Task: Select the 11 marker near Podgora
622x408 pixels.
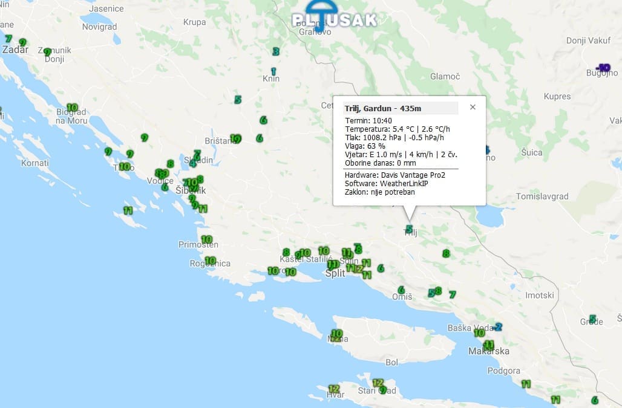Action: 526,384
